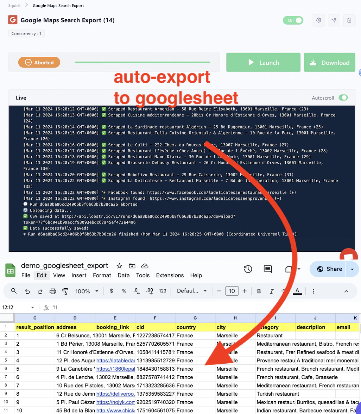This screenshot has height=414, width=361.
Task: Move document with folder icon
Action: click(x=132, y=266)
